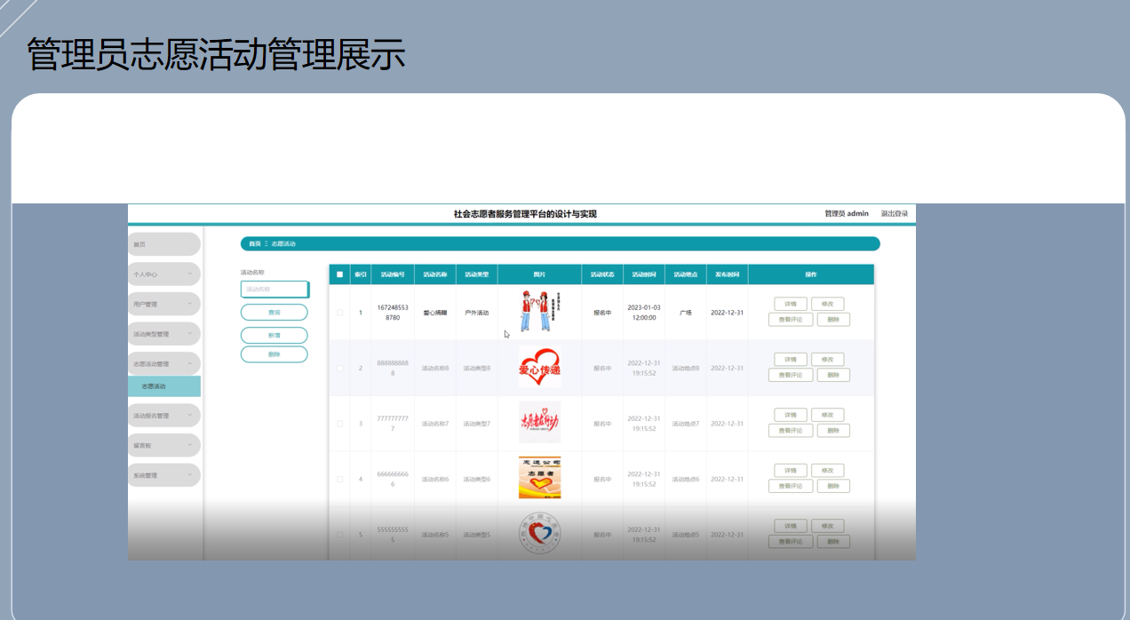Click 修改 for the second row

pyautogui.click(x=828, y=360)
